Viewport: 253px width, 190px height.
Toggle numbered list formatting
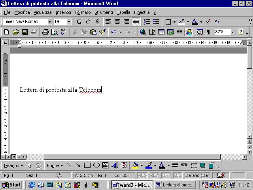147,21
